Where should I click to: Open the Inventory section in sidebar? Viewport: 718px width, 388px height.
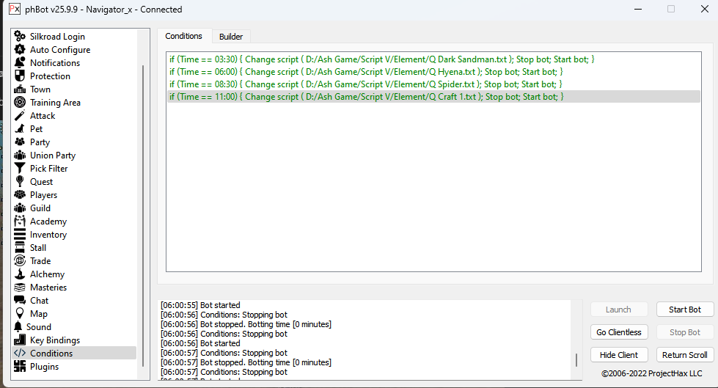click(x=48, y=234)
